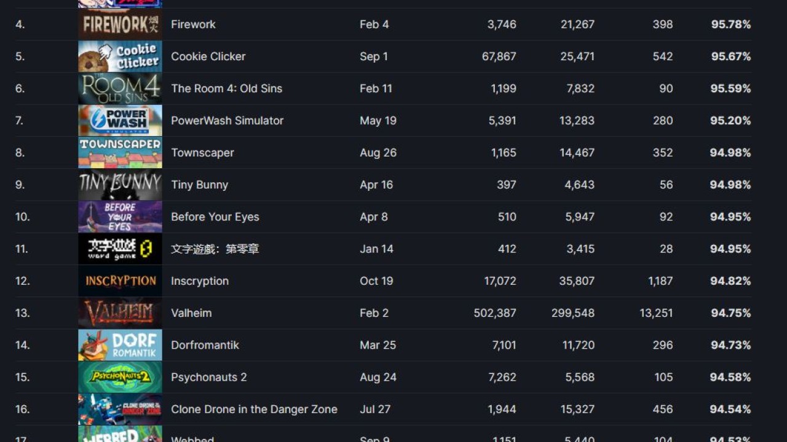Open The Room 4: Old Sins thumbnail
Viewport: 787px width, 442px height.
(120, 88)
